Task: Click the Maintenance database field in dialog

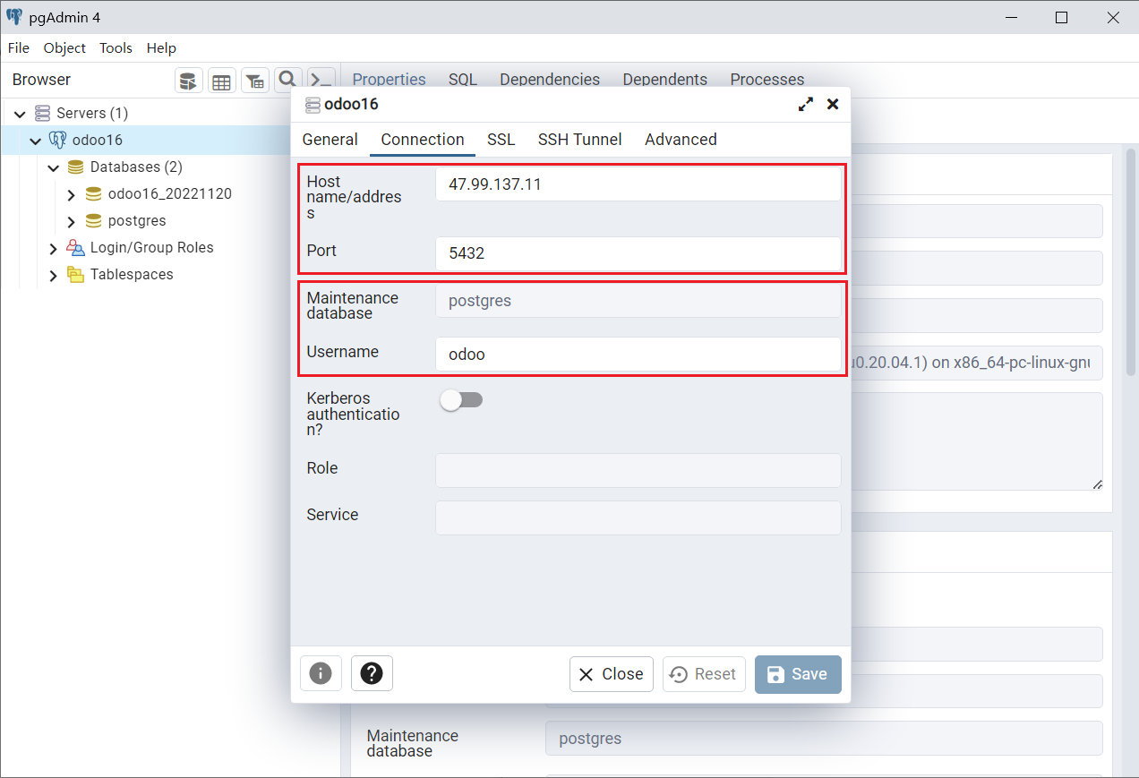Action: click(638, 301)
